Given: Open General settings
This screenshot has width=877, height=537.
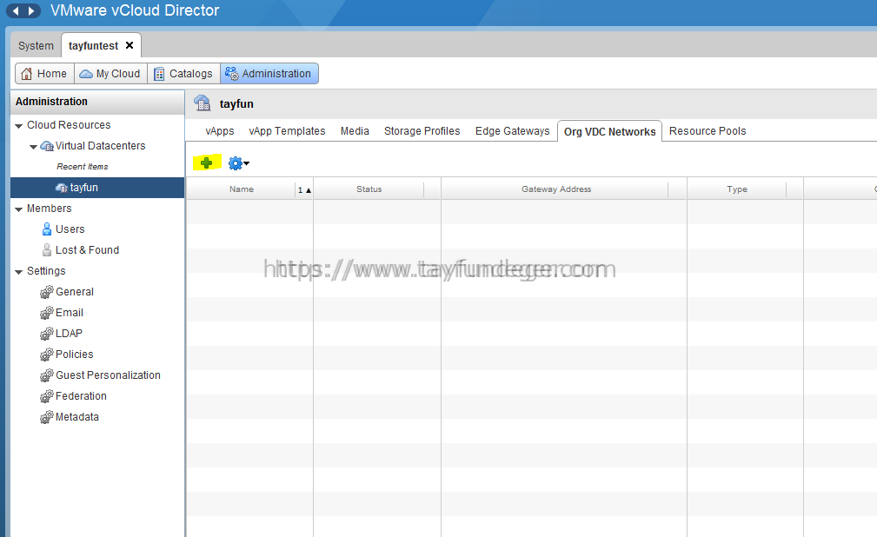Looking at the screenshot, I should click(x=75, y=292).
